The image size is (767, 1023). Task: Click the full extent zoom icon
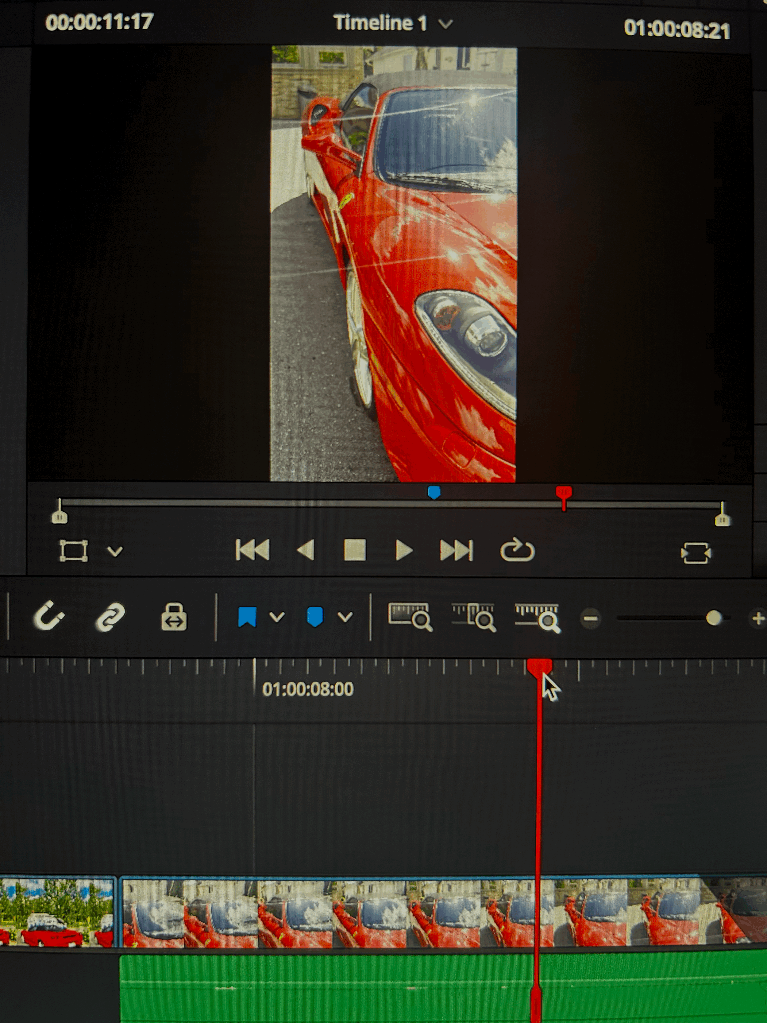[410, 617]
